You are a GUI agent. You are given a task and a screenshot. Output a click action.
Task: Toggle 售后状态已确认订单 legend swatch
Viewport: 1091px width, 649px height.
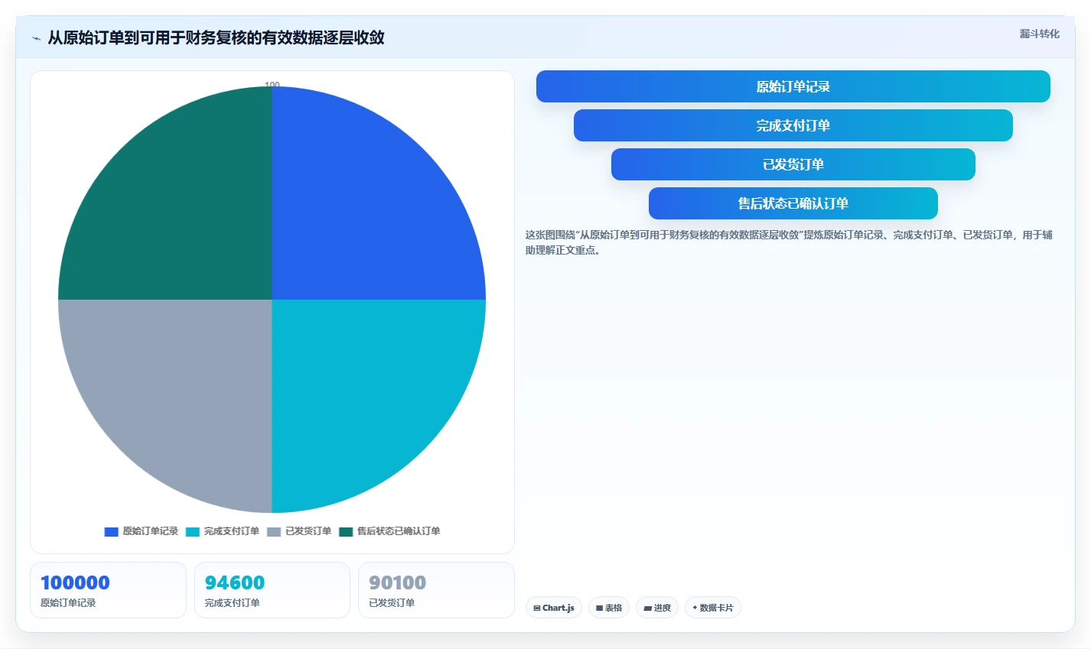pos(346,531)
